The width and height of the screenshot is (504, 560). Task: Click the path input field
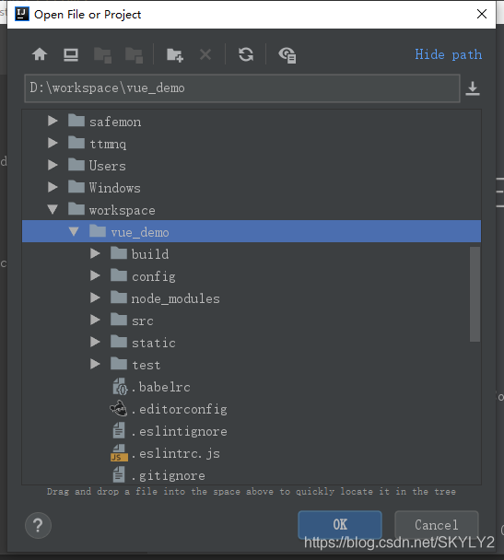point(242,88)
